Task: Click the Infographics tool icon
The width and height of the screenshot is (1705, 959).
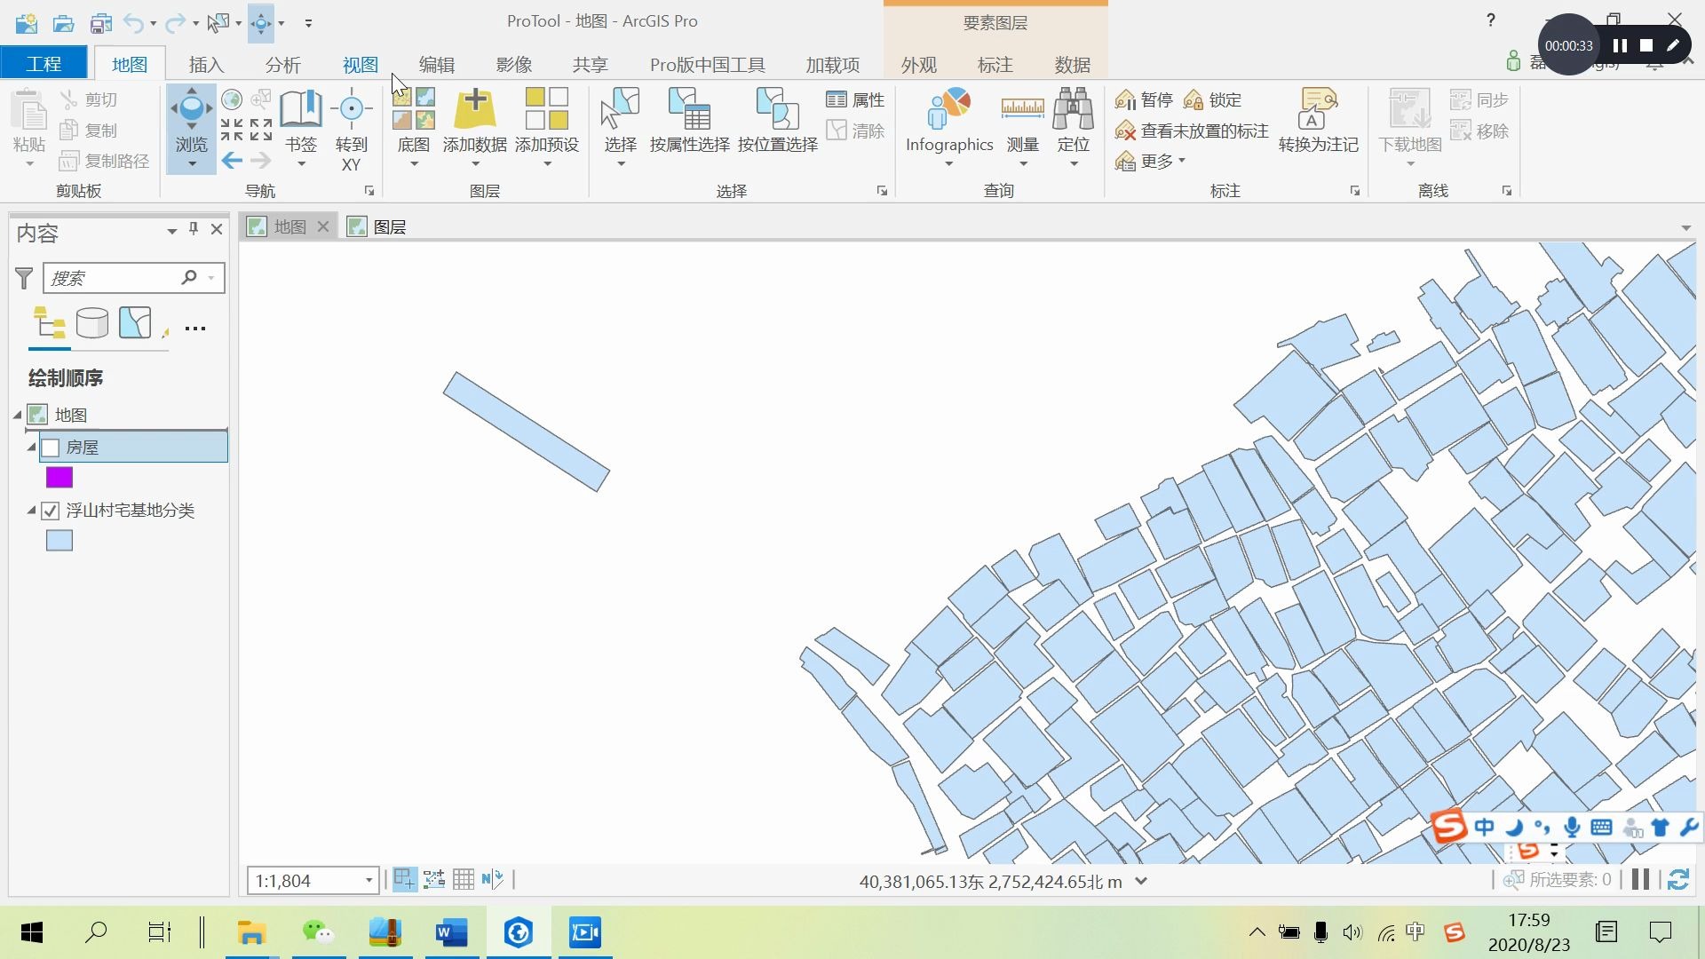Action: pyautogui.click(x=948, y=108)
